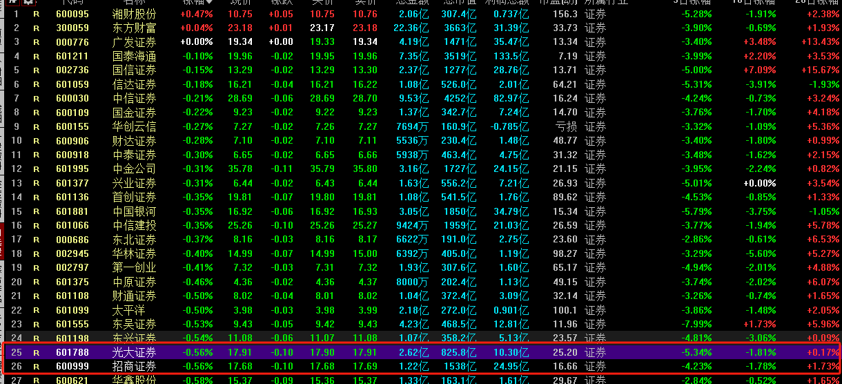
Task: Click the R marker in 中国银河 row
Action: (x=37, y=211)
